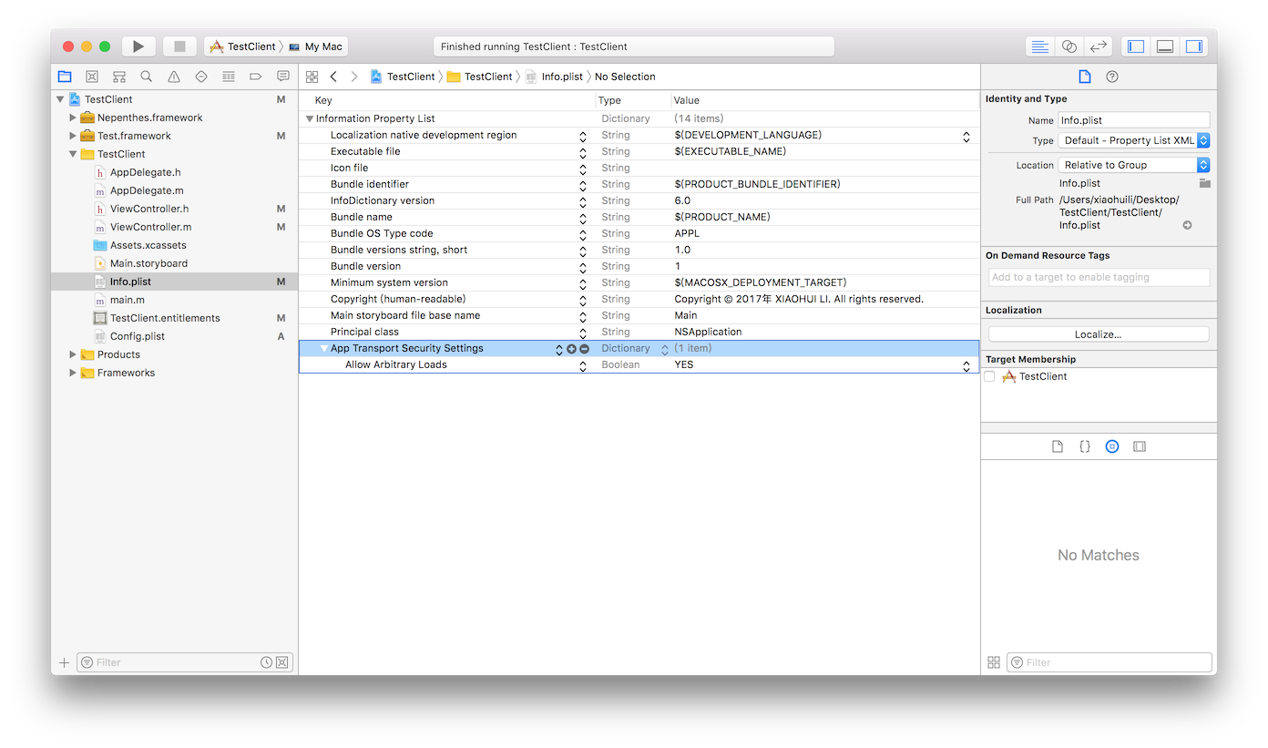Expand the Test.framework group
The image size is (1268, 748).
click(73, 136)
